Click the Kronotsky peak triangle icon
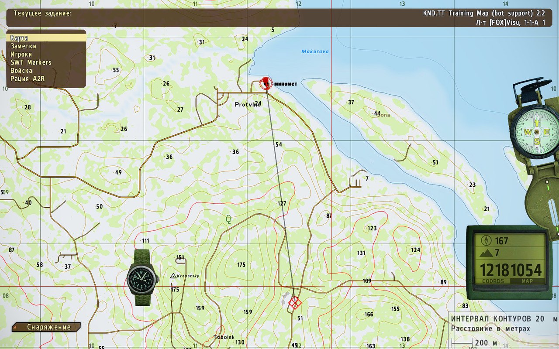 173,276
